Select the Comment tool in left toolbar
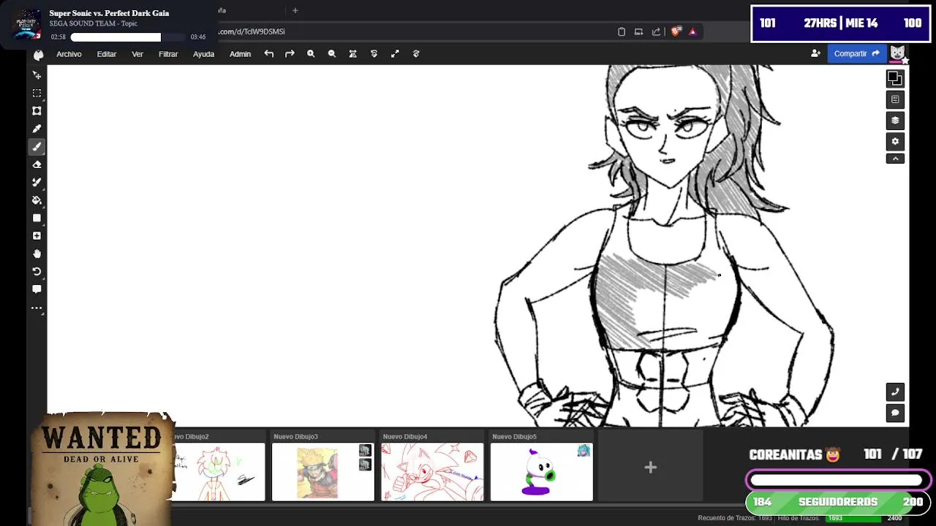Screen dimensions: 936x526 click(37, 289)
